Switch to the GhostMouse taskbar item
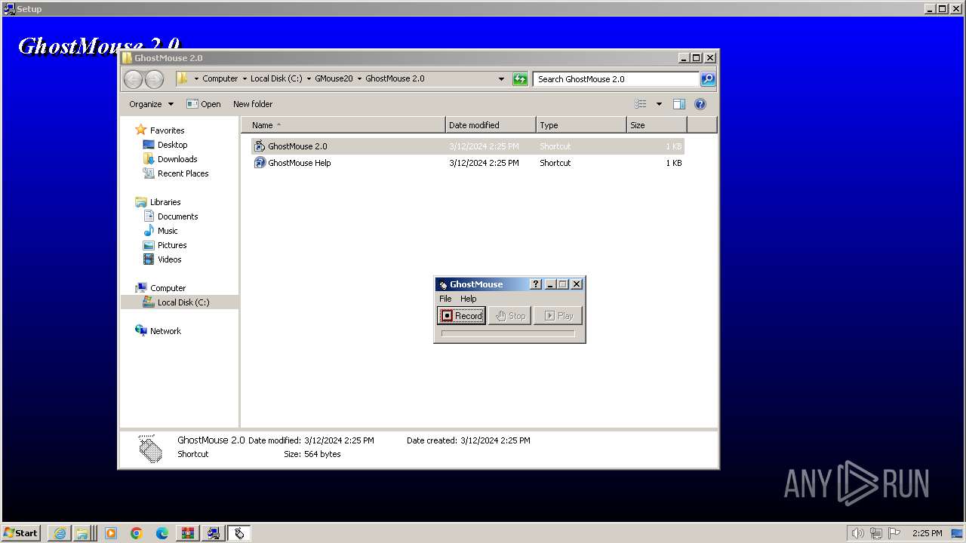966x543 pixels. pos(239,533)
